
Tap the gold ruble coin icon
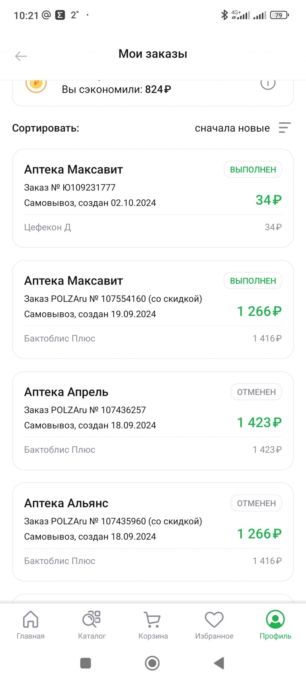(x=36, y=84)
